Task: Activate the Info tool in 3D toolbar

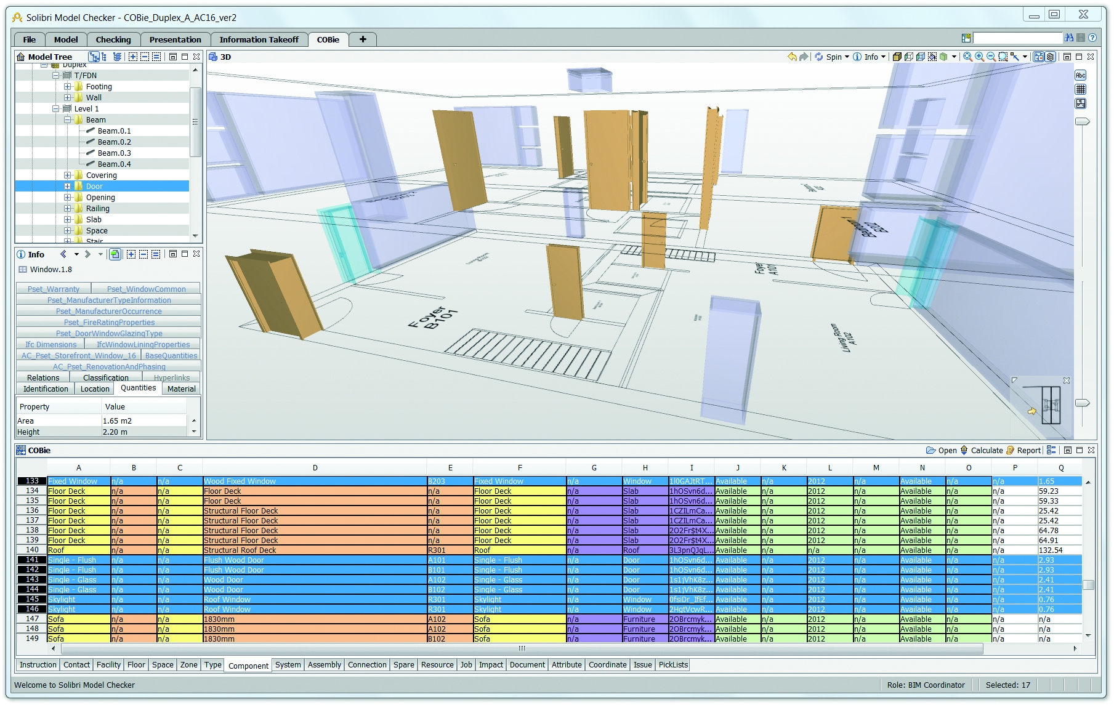Action: (x=866, y=57)
